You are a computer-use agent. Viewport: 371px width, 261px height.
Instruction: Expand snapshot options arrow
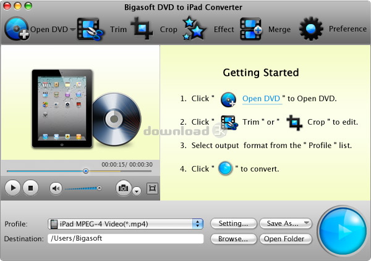[x=136, y=190]
